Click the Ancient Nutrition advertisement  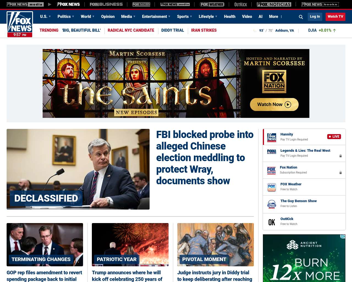click(304, 258)
